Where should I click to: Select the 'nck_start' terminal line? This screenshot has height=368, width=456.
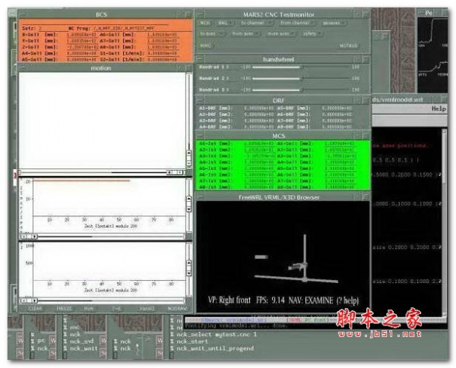(192, 341)
